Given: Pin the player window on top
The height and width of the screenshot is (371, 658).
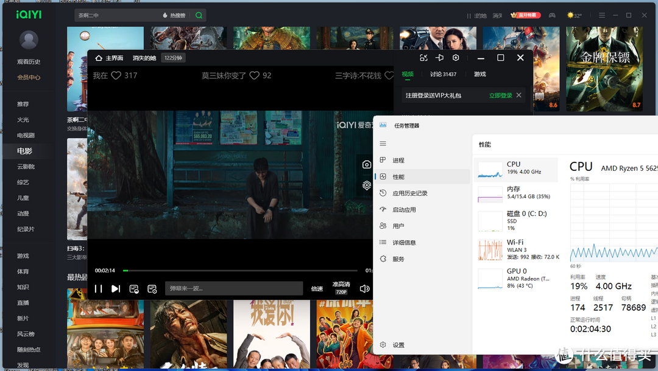Looking at the screenshot, I should pyautogui.click(x=439, y=58).
